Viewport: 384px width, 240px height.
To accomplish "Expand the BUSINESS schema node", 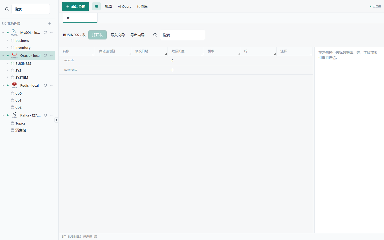I will point(7,63).
